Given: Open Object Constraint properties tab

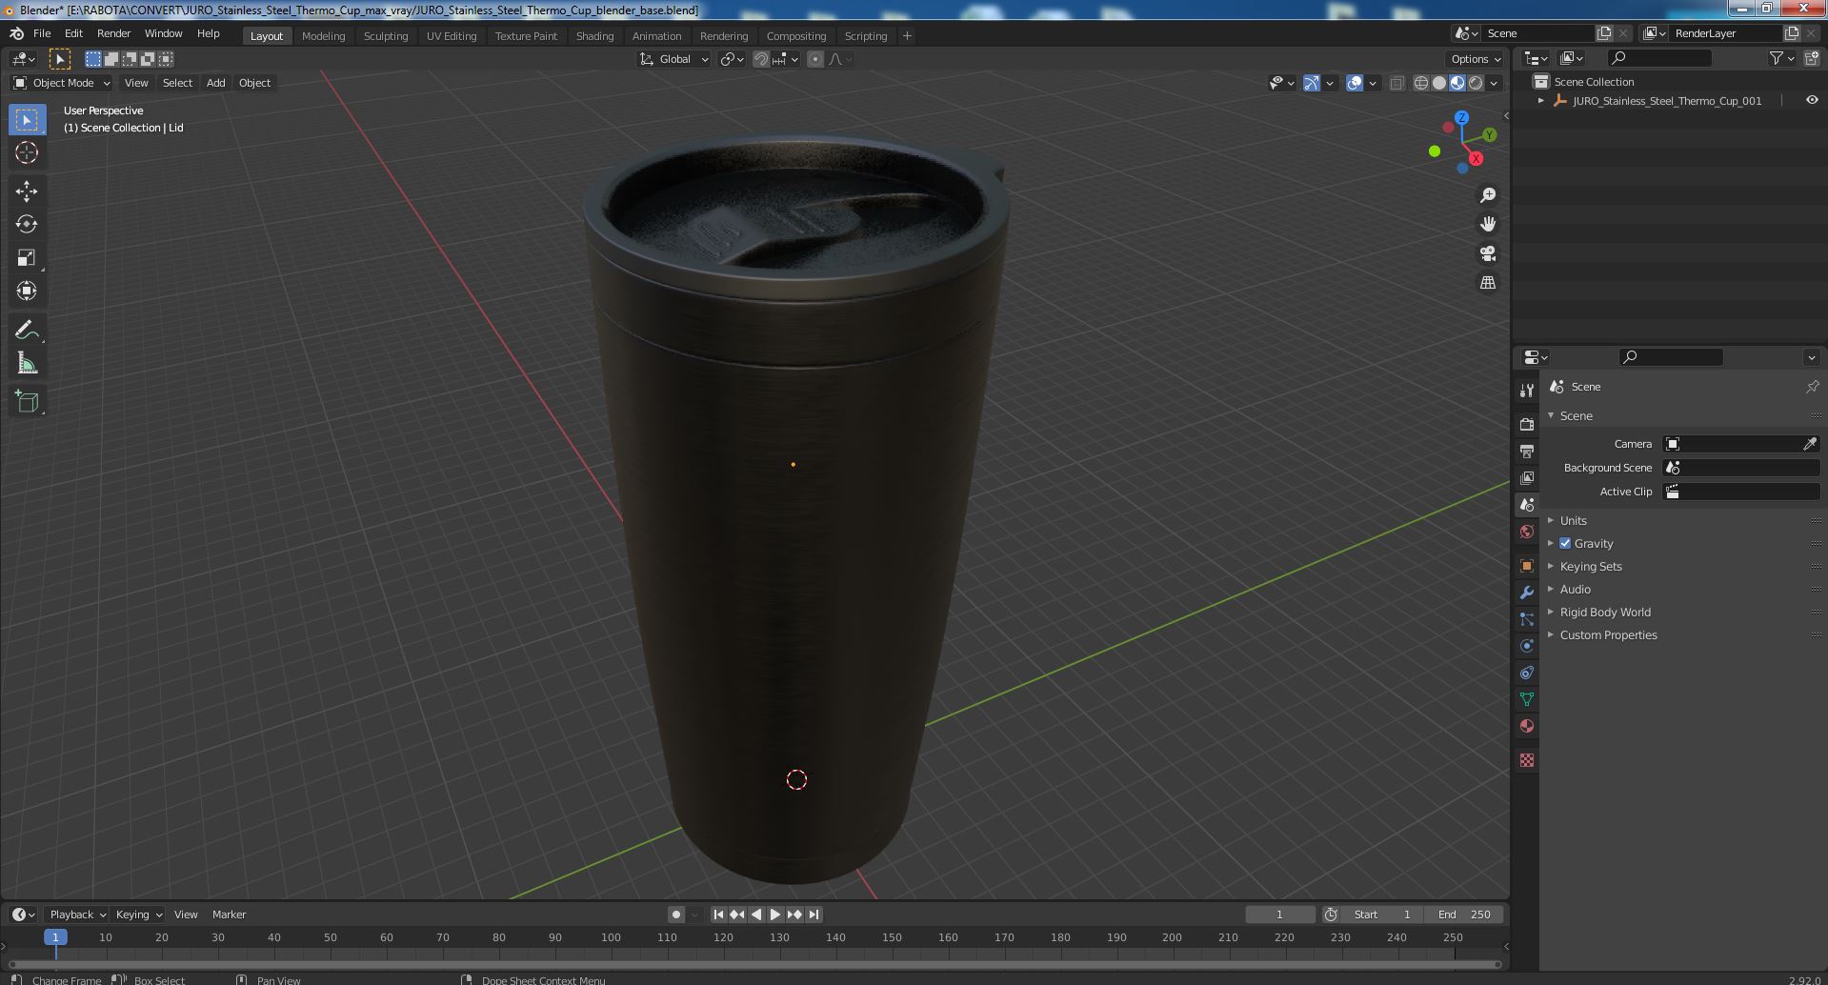Looking at the screenshot, I should [x=1527, y=673].
